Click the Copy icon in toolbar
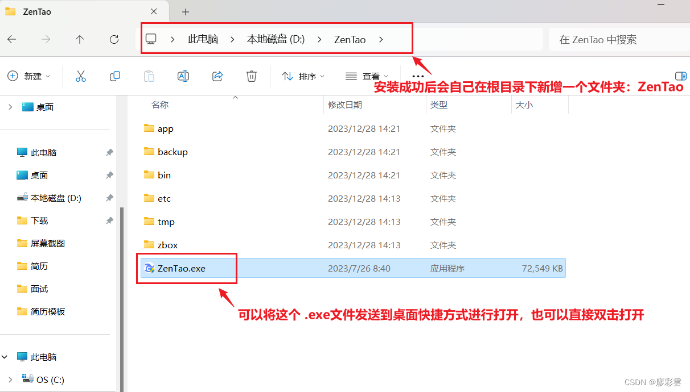690x392 pixels. pos(115,76)
